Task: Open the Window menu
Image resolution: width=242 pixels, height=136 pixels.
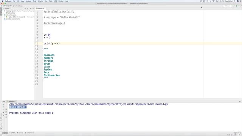Action: click(x=61, y=1)
